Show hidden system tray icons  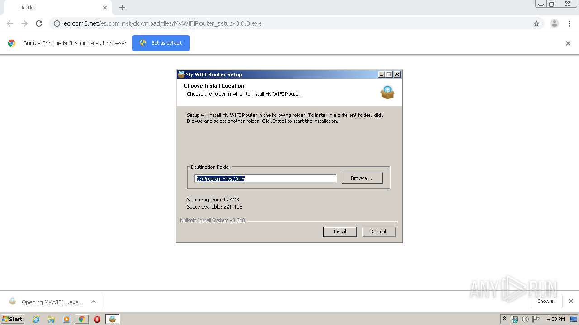504,319
